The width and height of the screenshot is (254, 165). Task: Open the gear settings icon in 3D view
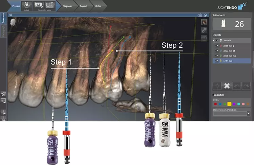(204, 30)
